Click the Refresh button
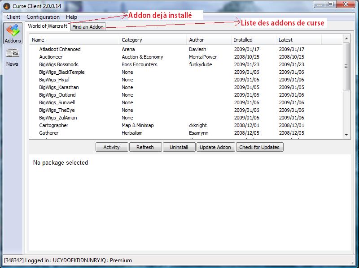The width and height of the screenshot is (359, 268). [145, 147]
